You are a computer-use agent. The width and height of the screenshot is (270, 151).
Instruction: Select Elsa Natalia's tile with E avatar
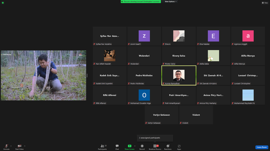(213, 36)
